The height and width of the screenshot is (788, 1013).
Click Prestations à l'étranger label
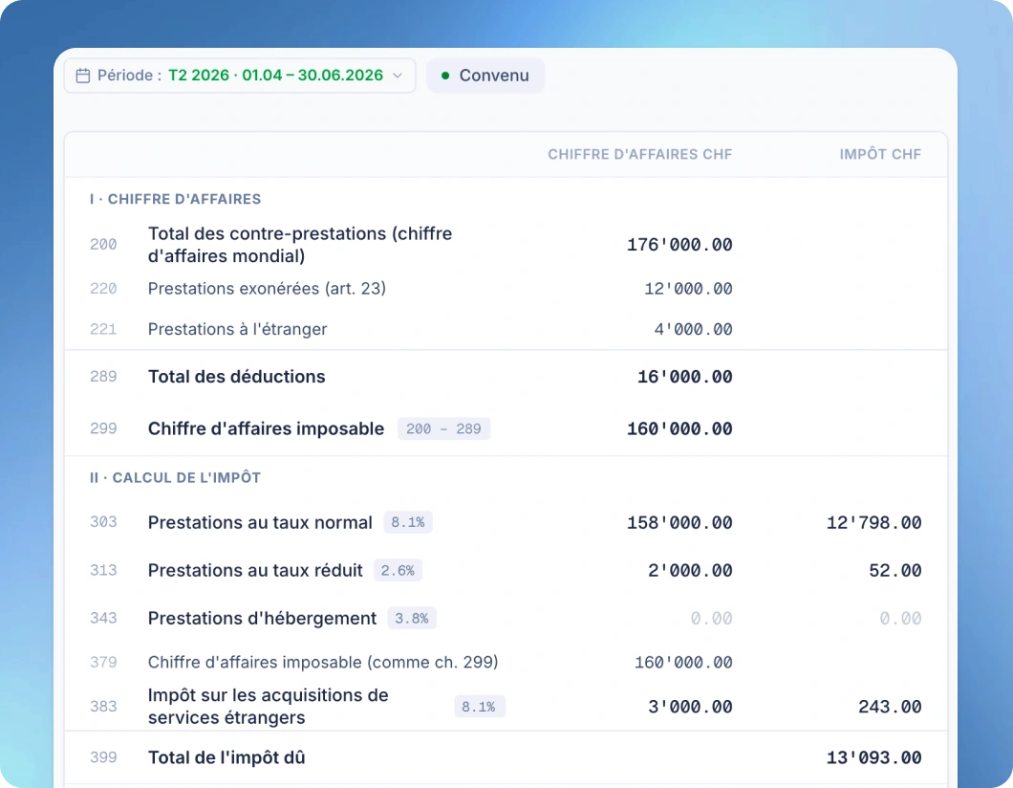point(237,329)
